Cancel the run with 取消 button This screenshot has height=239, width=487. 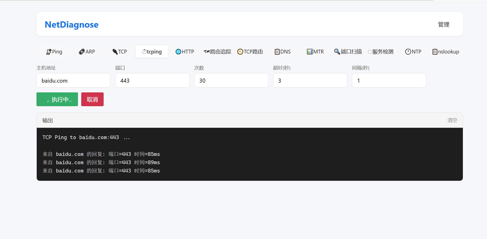[x=92, y=99]
